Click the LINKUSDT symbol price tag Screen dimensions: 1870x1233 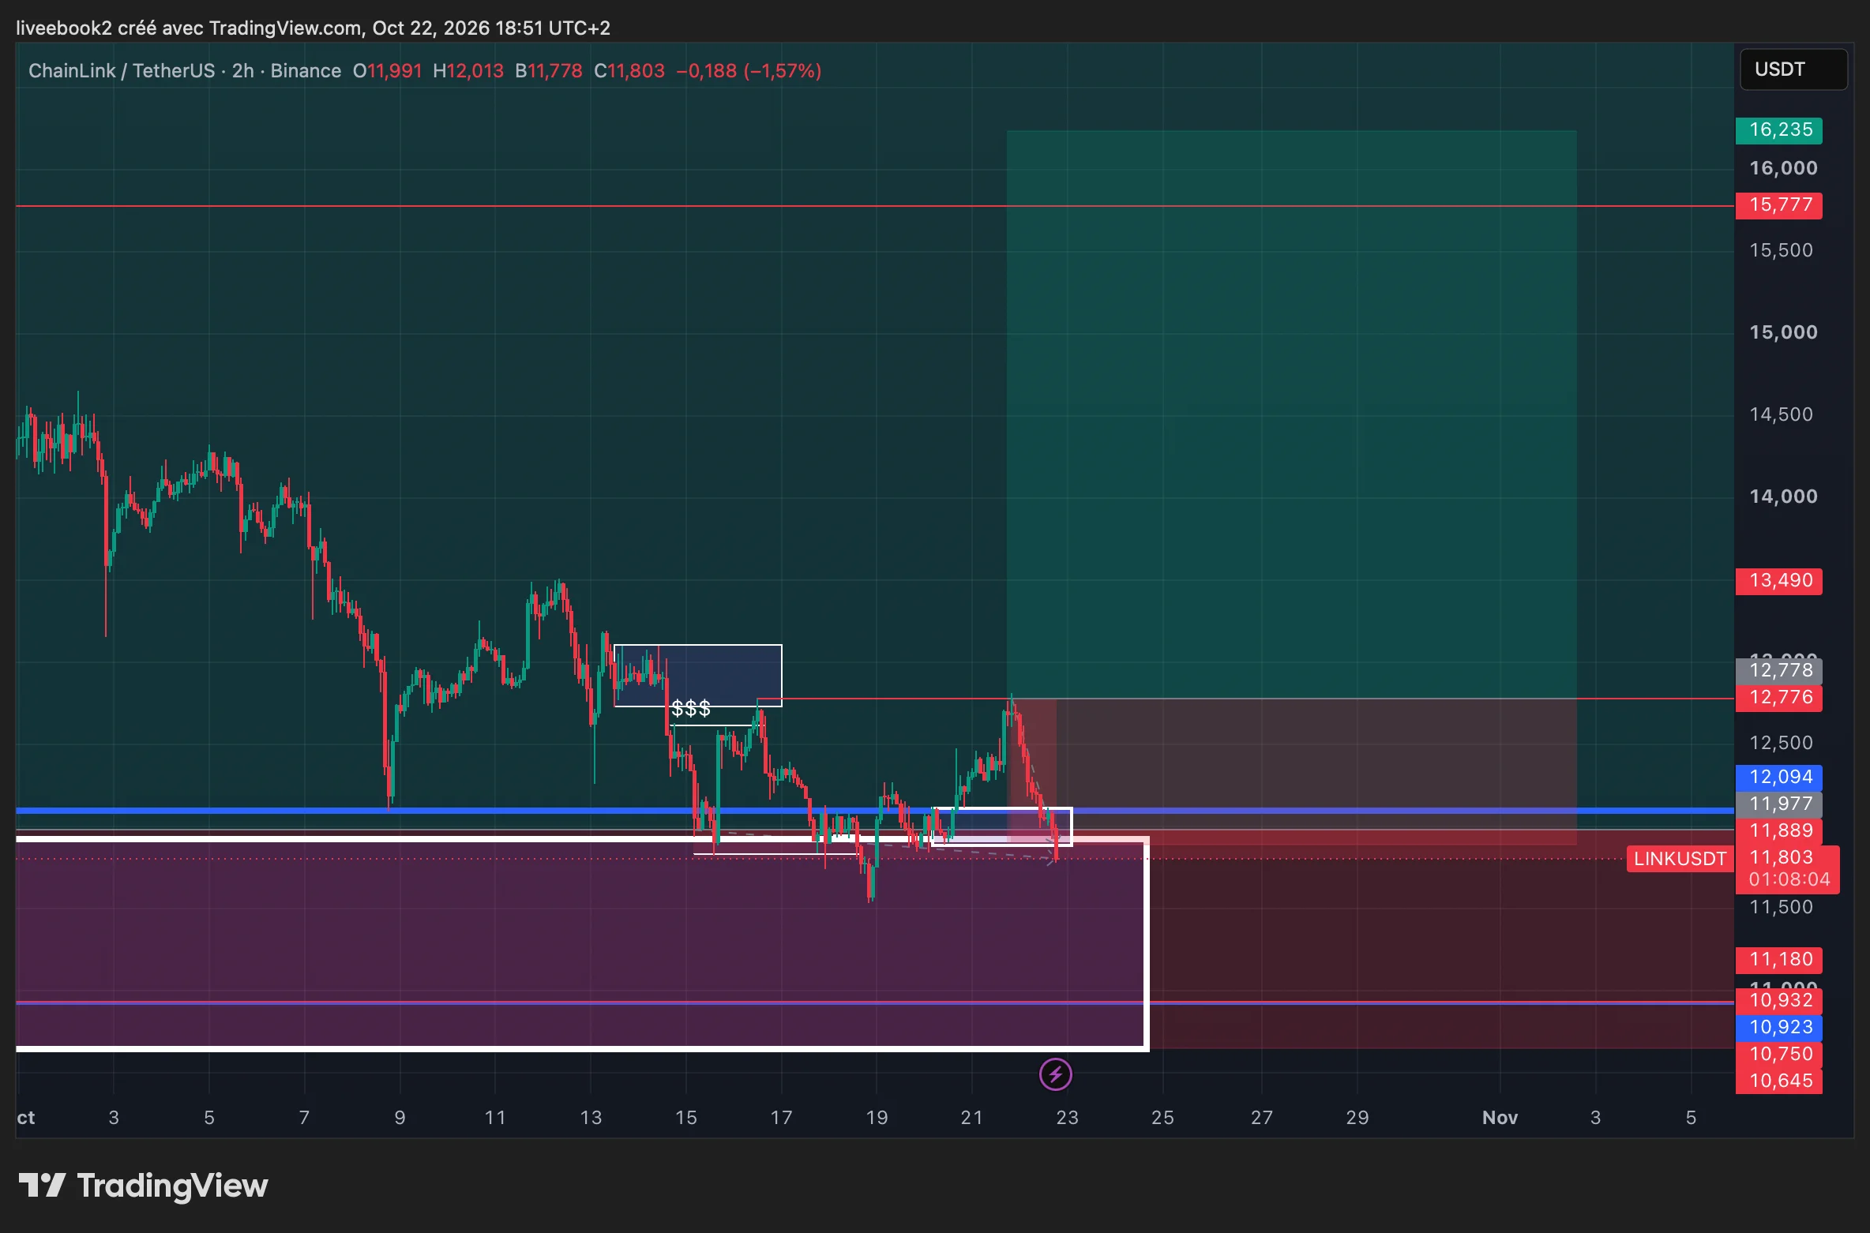pyautogui.click(x=1680, y=859)
